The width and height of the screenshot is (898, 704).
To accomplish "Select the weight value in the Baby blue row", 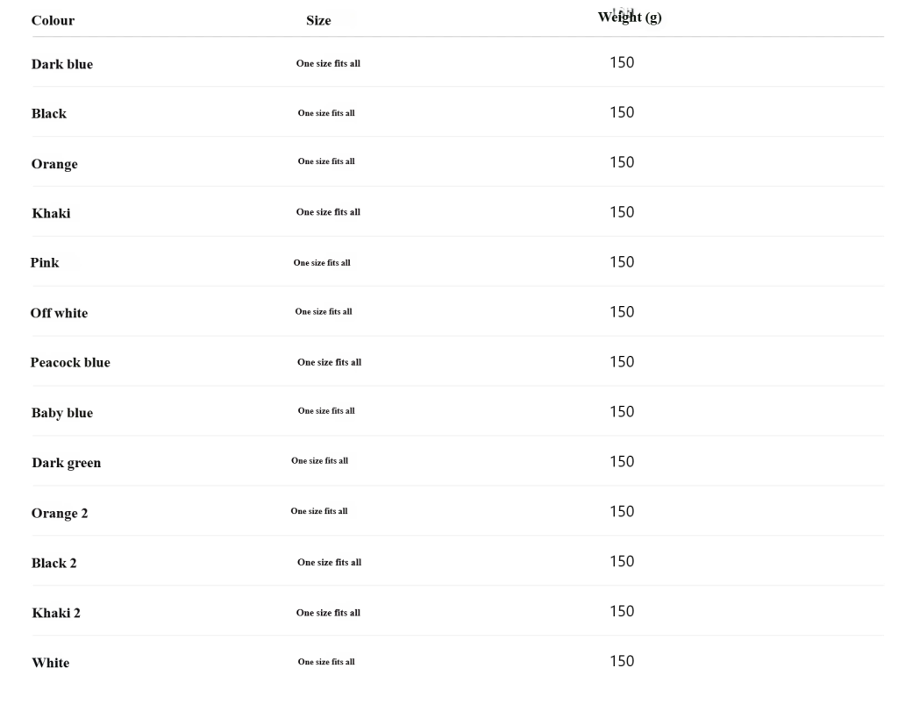I will 621,411.
